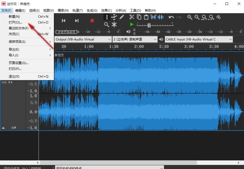Click Fit project to width icon
Screen dimensions: 244x169
pyautogui.click(x=211, y=17)
